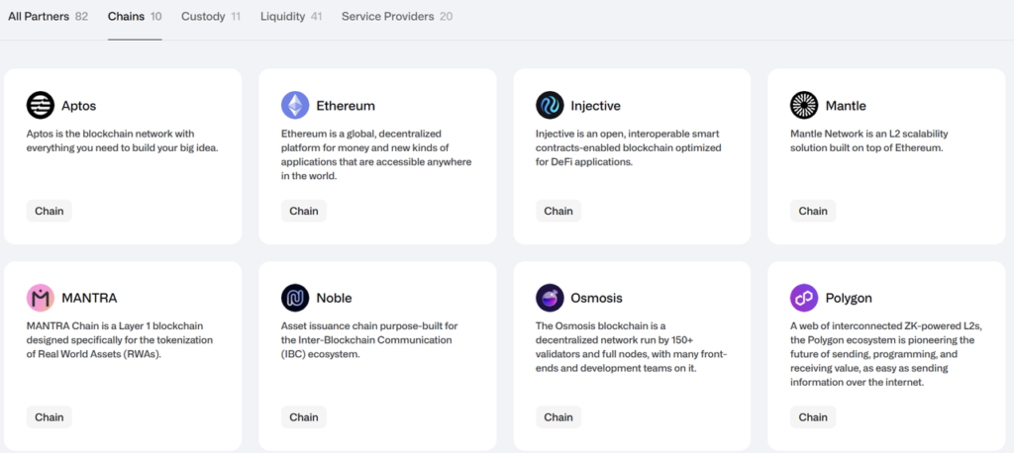The width and height of the screenshot is (1014, 453).
Task: Click the Chain tag on the Noble card
Action: pyautogui.click(x=304, y=416)
